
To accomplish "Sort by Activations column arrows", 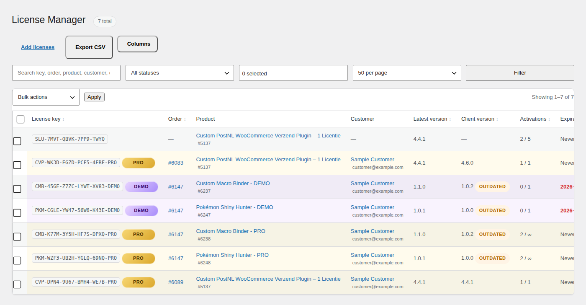I will (x=549, y=119).
